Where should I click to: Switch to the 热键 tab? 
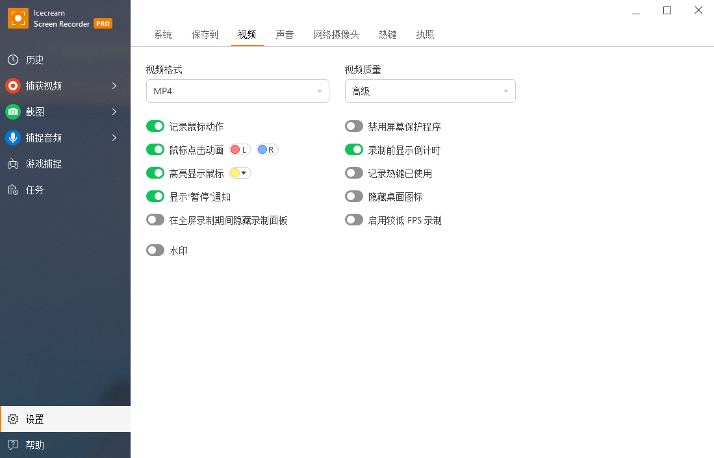pos(387,34)
